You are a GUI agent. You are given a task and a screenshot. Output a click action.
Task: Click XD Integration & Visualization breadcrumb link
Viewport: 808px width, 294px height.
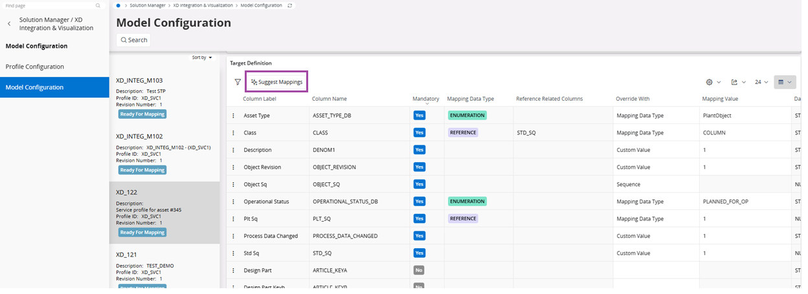pyautogui.click(x=204, y=5)
